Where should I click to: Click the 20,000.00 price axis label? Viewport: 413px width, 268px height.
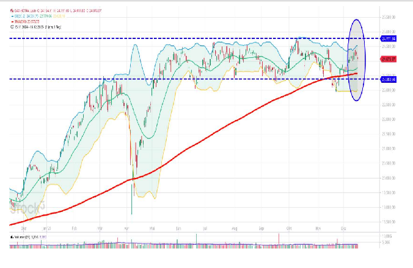click(389, 178)
